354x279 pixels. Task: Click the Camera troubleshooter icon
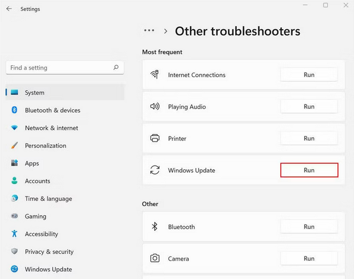click(x=155, y=258)
